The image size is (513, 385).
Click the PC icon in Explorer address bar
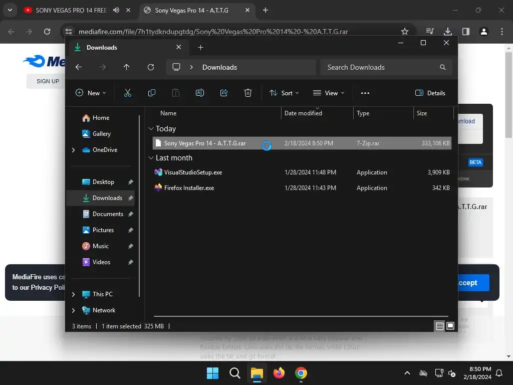[176, 67]
